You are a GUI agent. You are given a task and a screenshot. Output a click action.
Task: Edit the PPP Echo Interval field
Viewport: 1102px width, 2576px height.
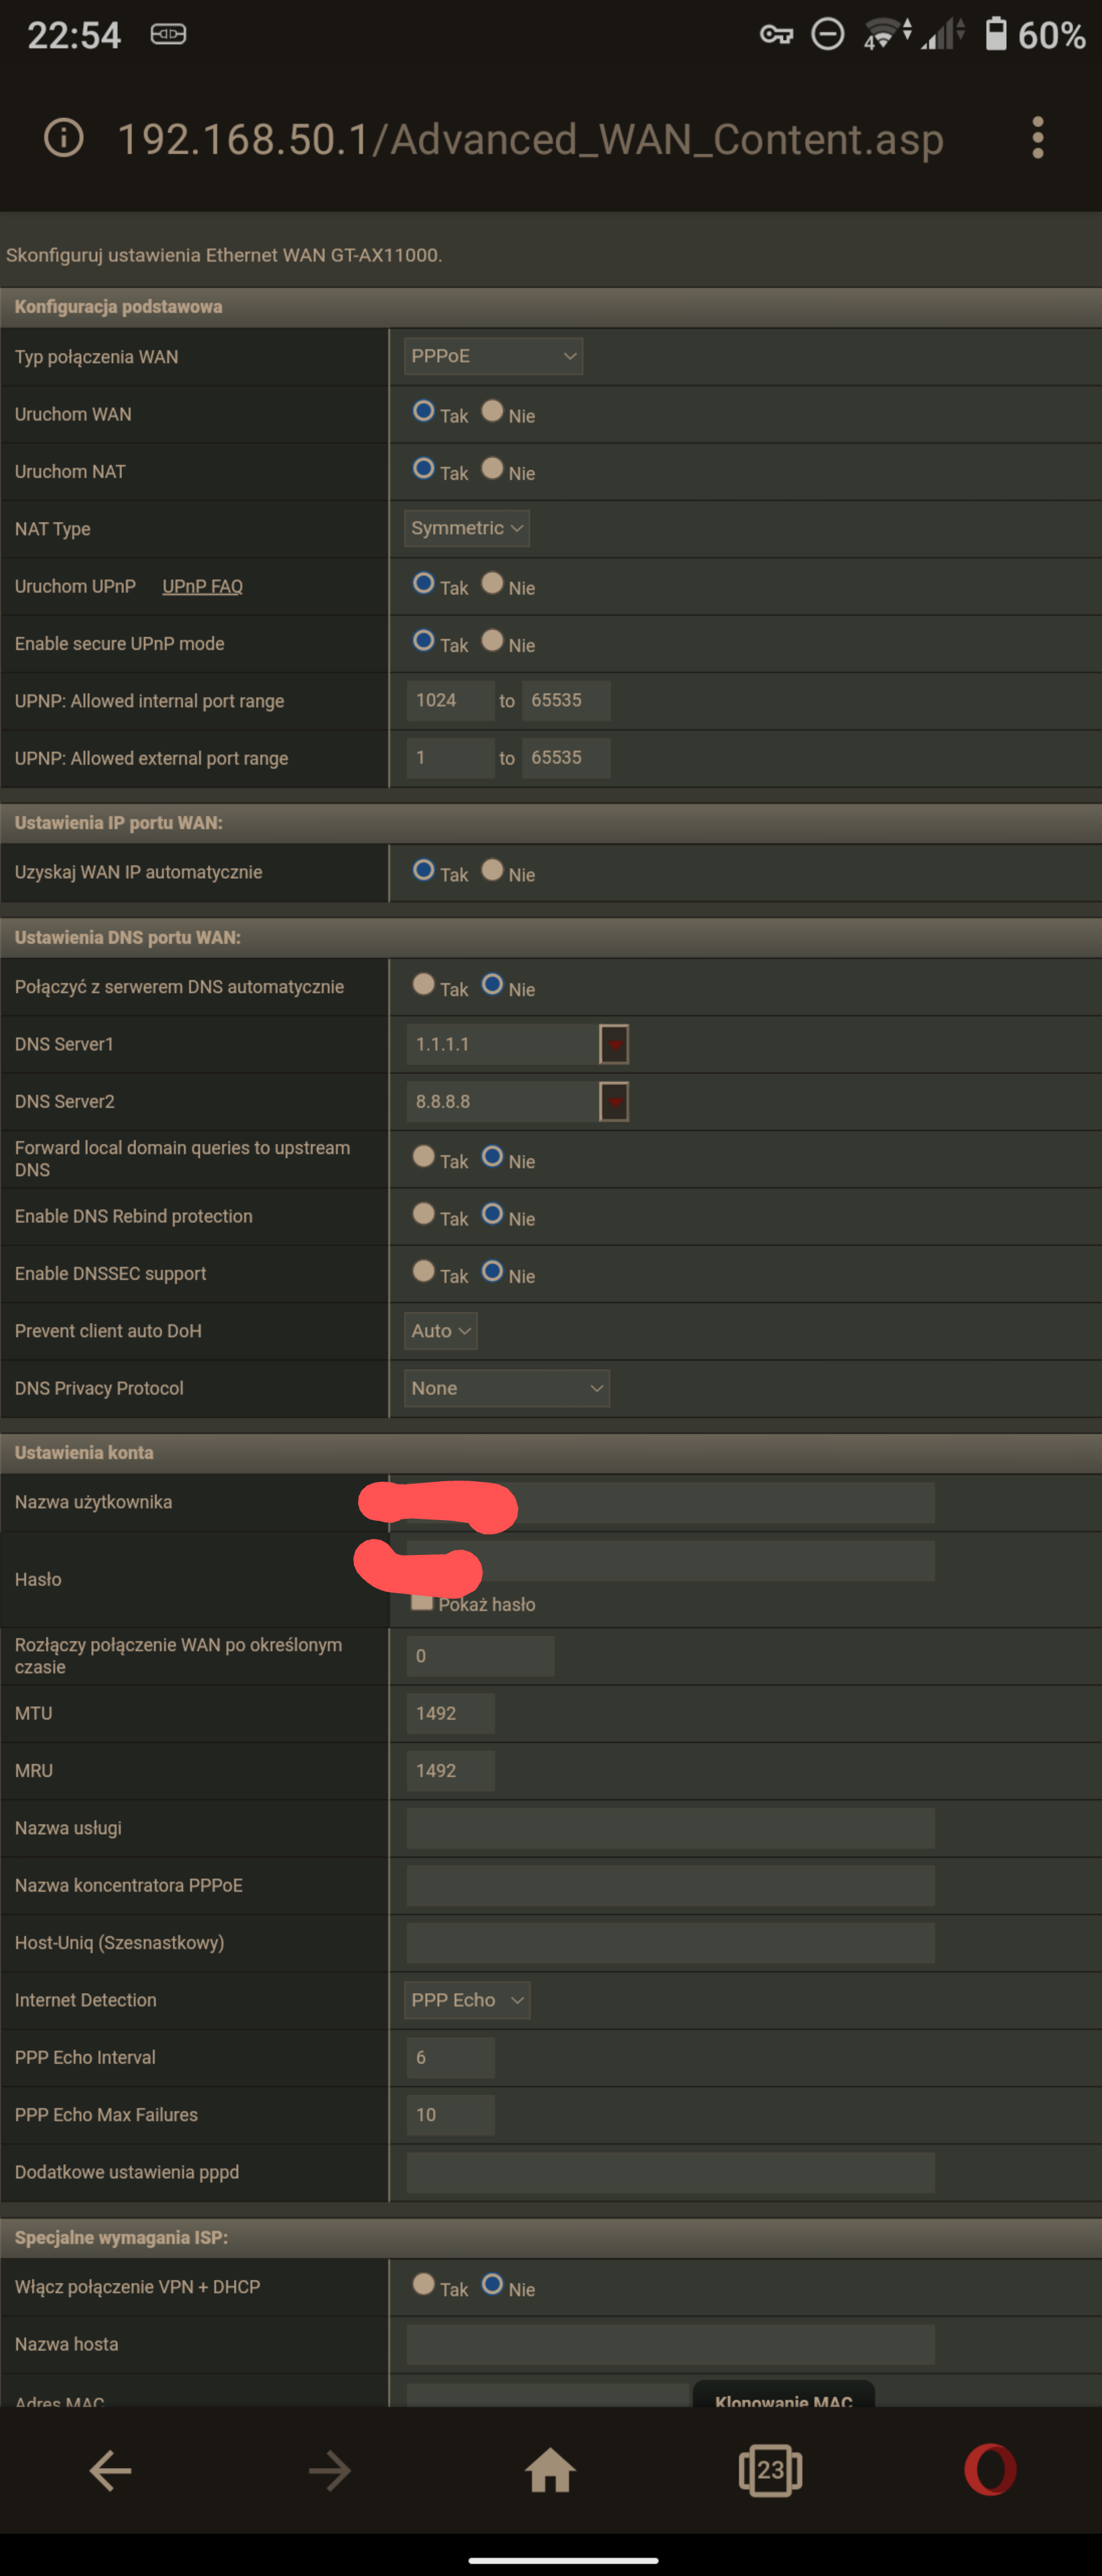(x=450, y=2058)
